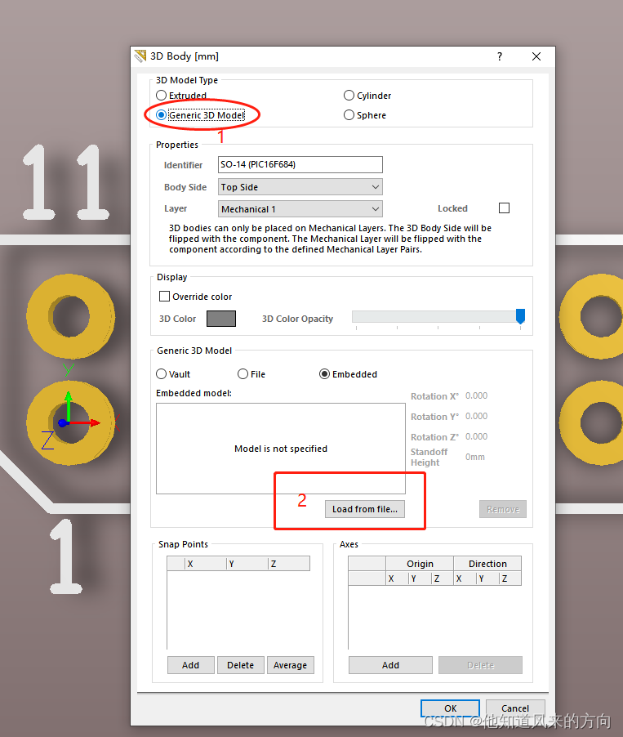Click the Identifier text field

[300, 164]
